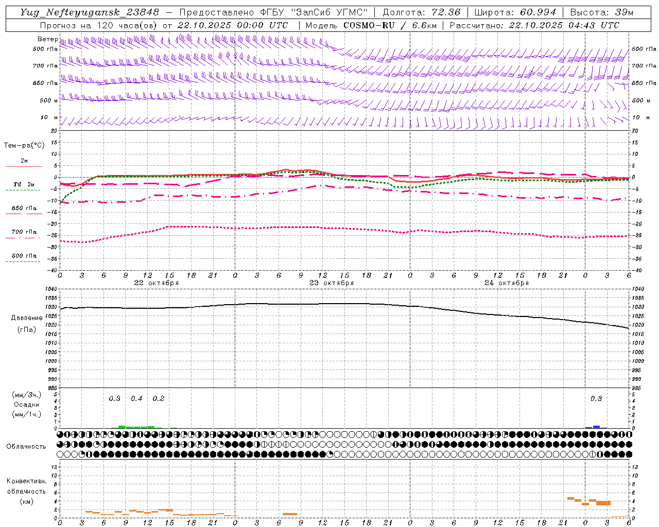Click the 24 октября date label
The height and width of the screenshot is (527, 659).
[507, 283]
